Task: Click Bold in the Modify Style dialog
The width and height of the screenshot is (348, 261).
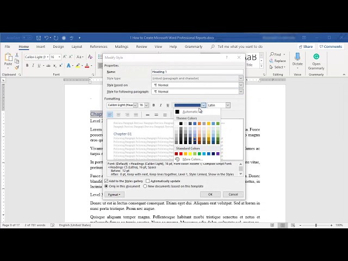Action: (x=153, y=105)
